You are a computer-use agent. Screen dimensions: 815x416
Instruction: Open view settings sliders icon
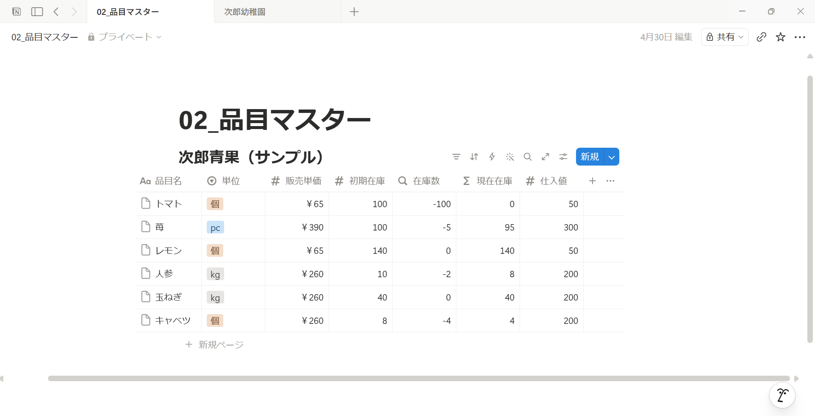tap(563, 157)
